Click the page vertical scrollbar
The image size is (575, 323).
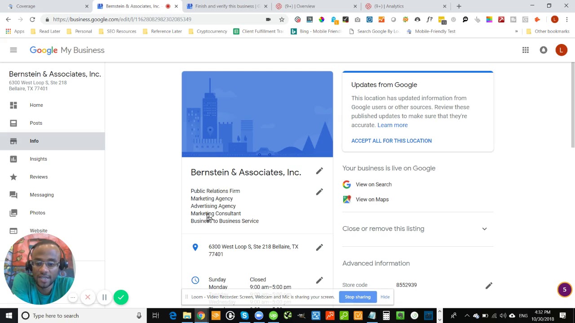tap(572, 105)
